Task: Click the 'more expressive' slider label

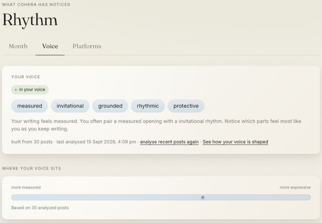Action: click(x=295, y=187)
